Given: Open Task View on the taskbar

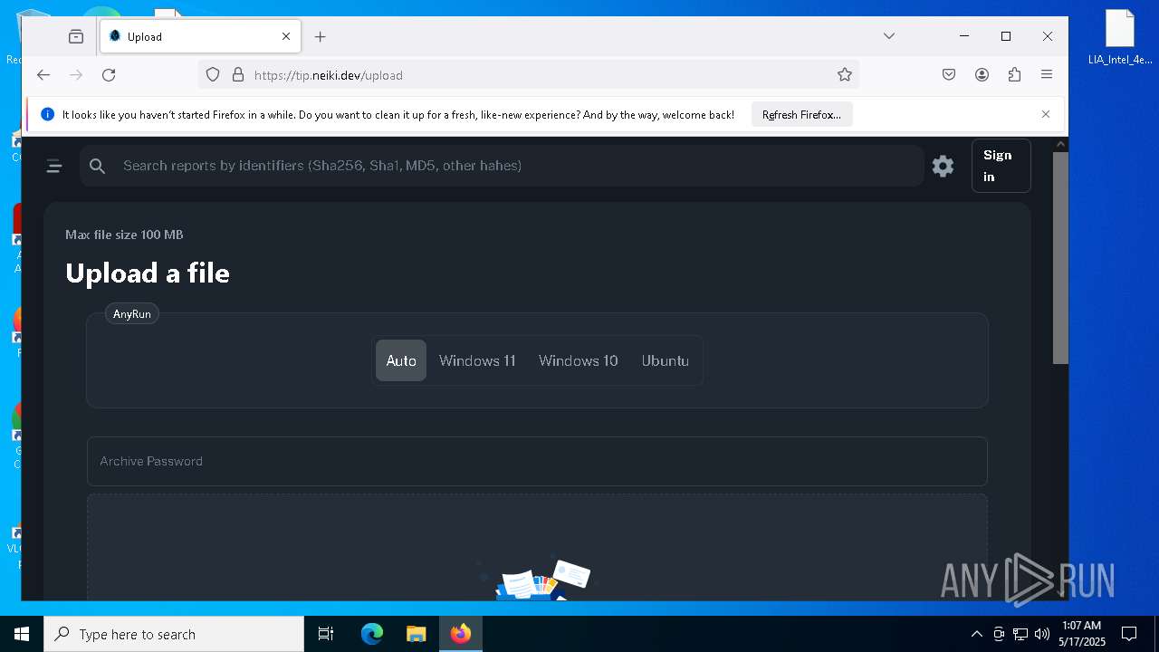Looking at the screenshot, I should (x=326, y=634).
